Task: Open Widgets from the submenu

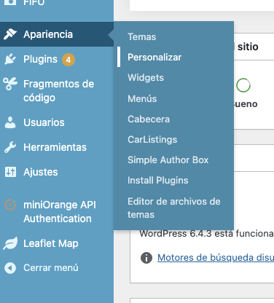Action: pos(146,78)
